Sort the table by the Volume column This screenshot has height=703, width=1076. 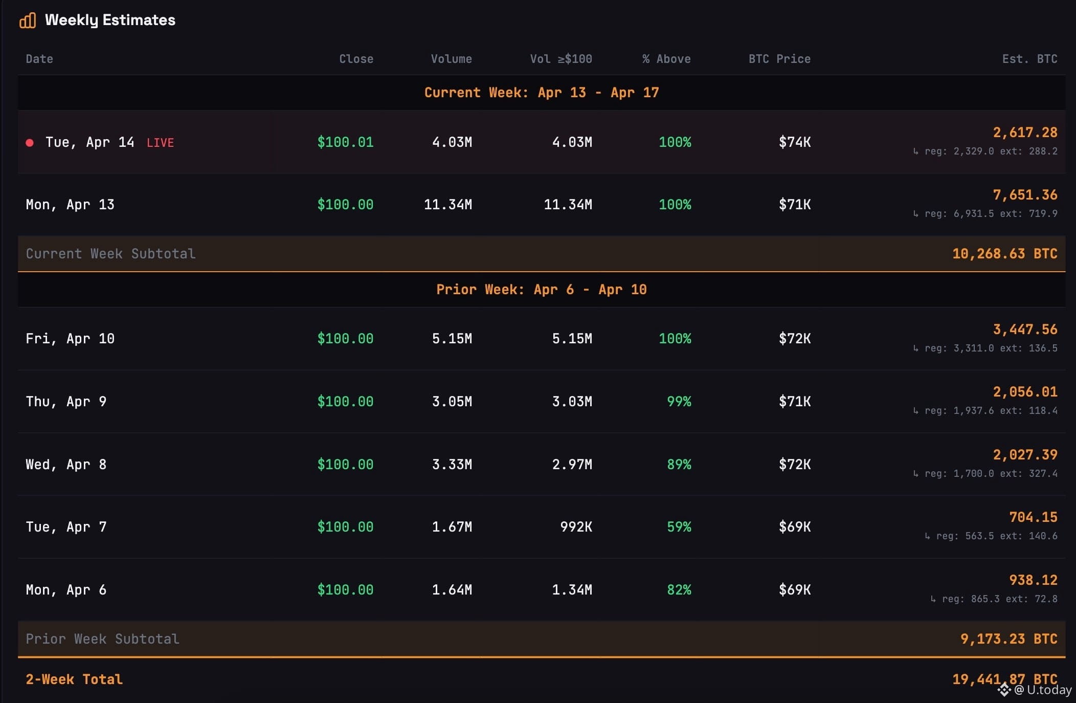(x=451, y=59)
